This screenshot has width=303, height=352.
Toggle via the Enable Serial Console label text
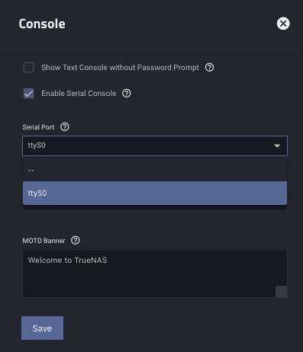click(79, 94)
